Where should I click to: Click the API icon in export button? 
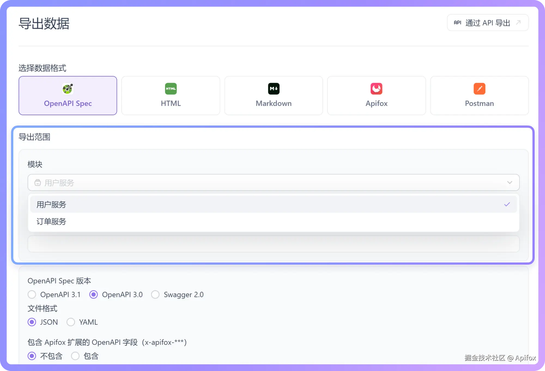pyautogui.click(x=457, y=23)
